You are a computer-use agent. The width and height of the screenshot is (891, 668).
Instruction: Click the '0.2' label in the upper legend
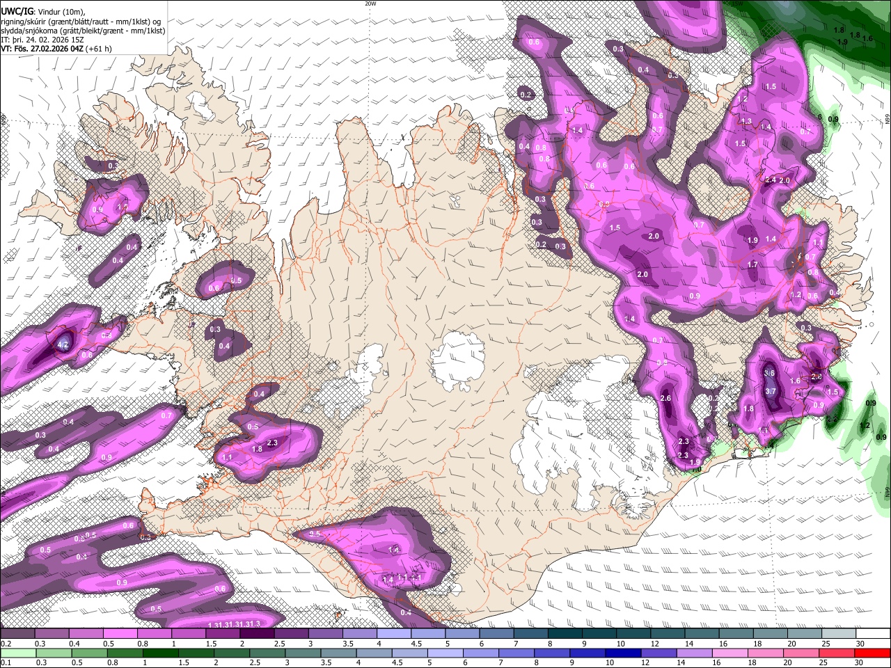pos(6,644)
